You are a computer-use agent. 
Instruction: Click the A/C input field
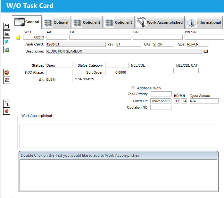click(x=57, y=37)
